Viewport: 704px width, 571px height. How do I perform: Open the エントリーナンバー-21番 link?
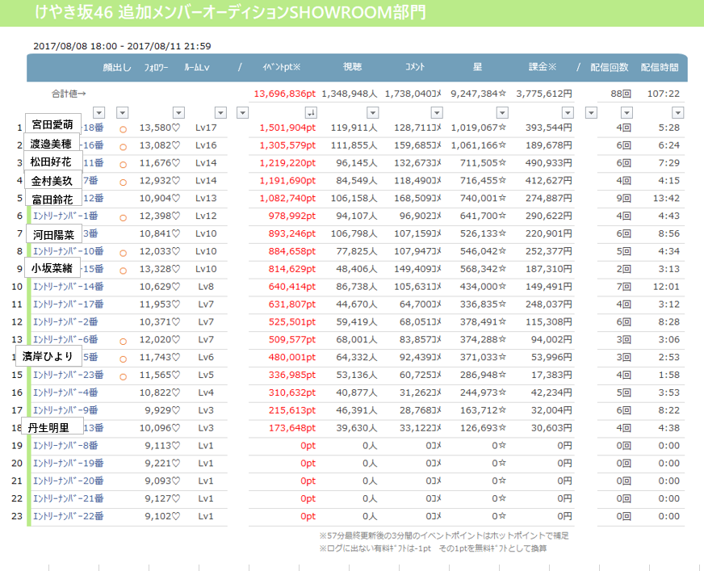pyautogui.click(x=69, y=498)
